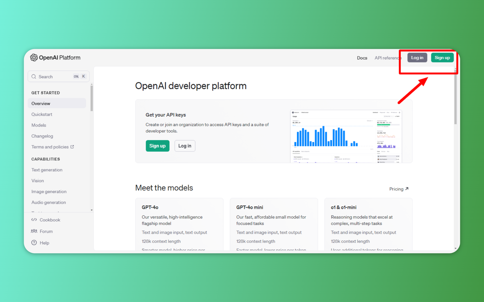484x302 pixels.
Task: Select Quickstart in sidebar
Action: point(42,114)
